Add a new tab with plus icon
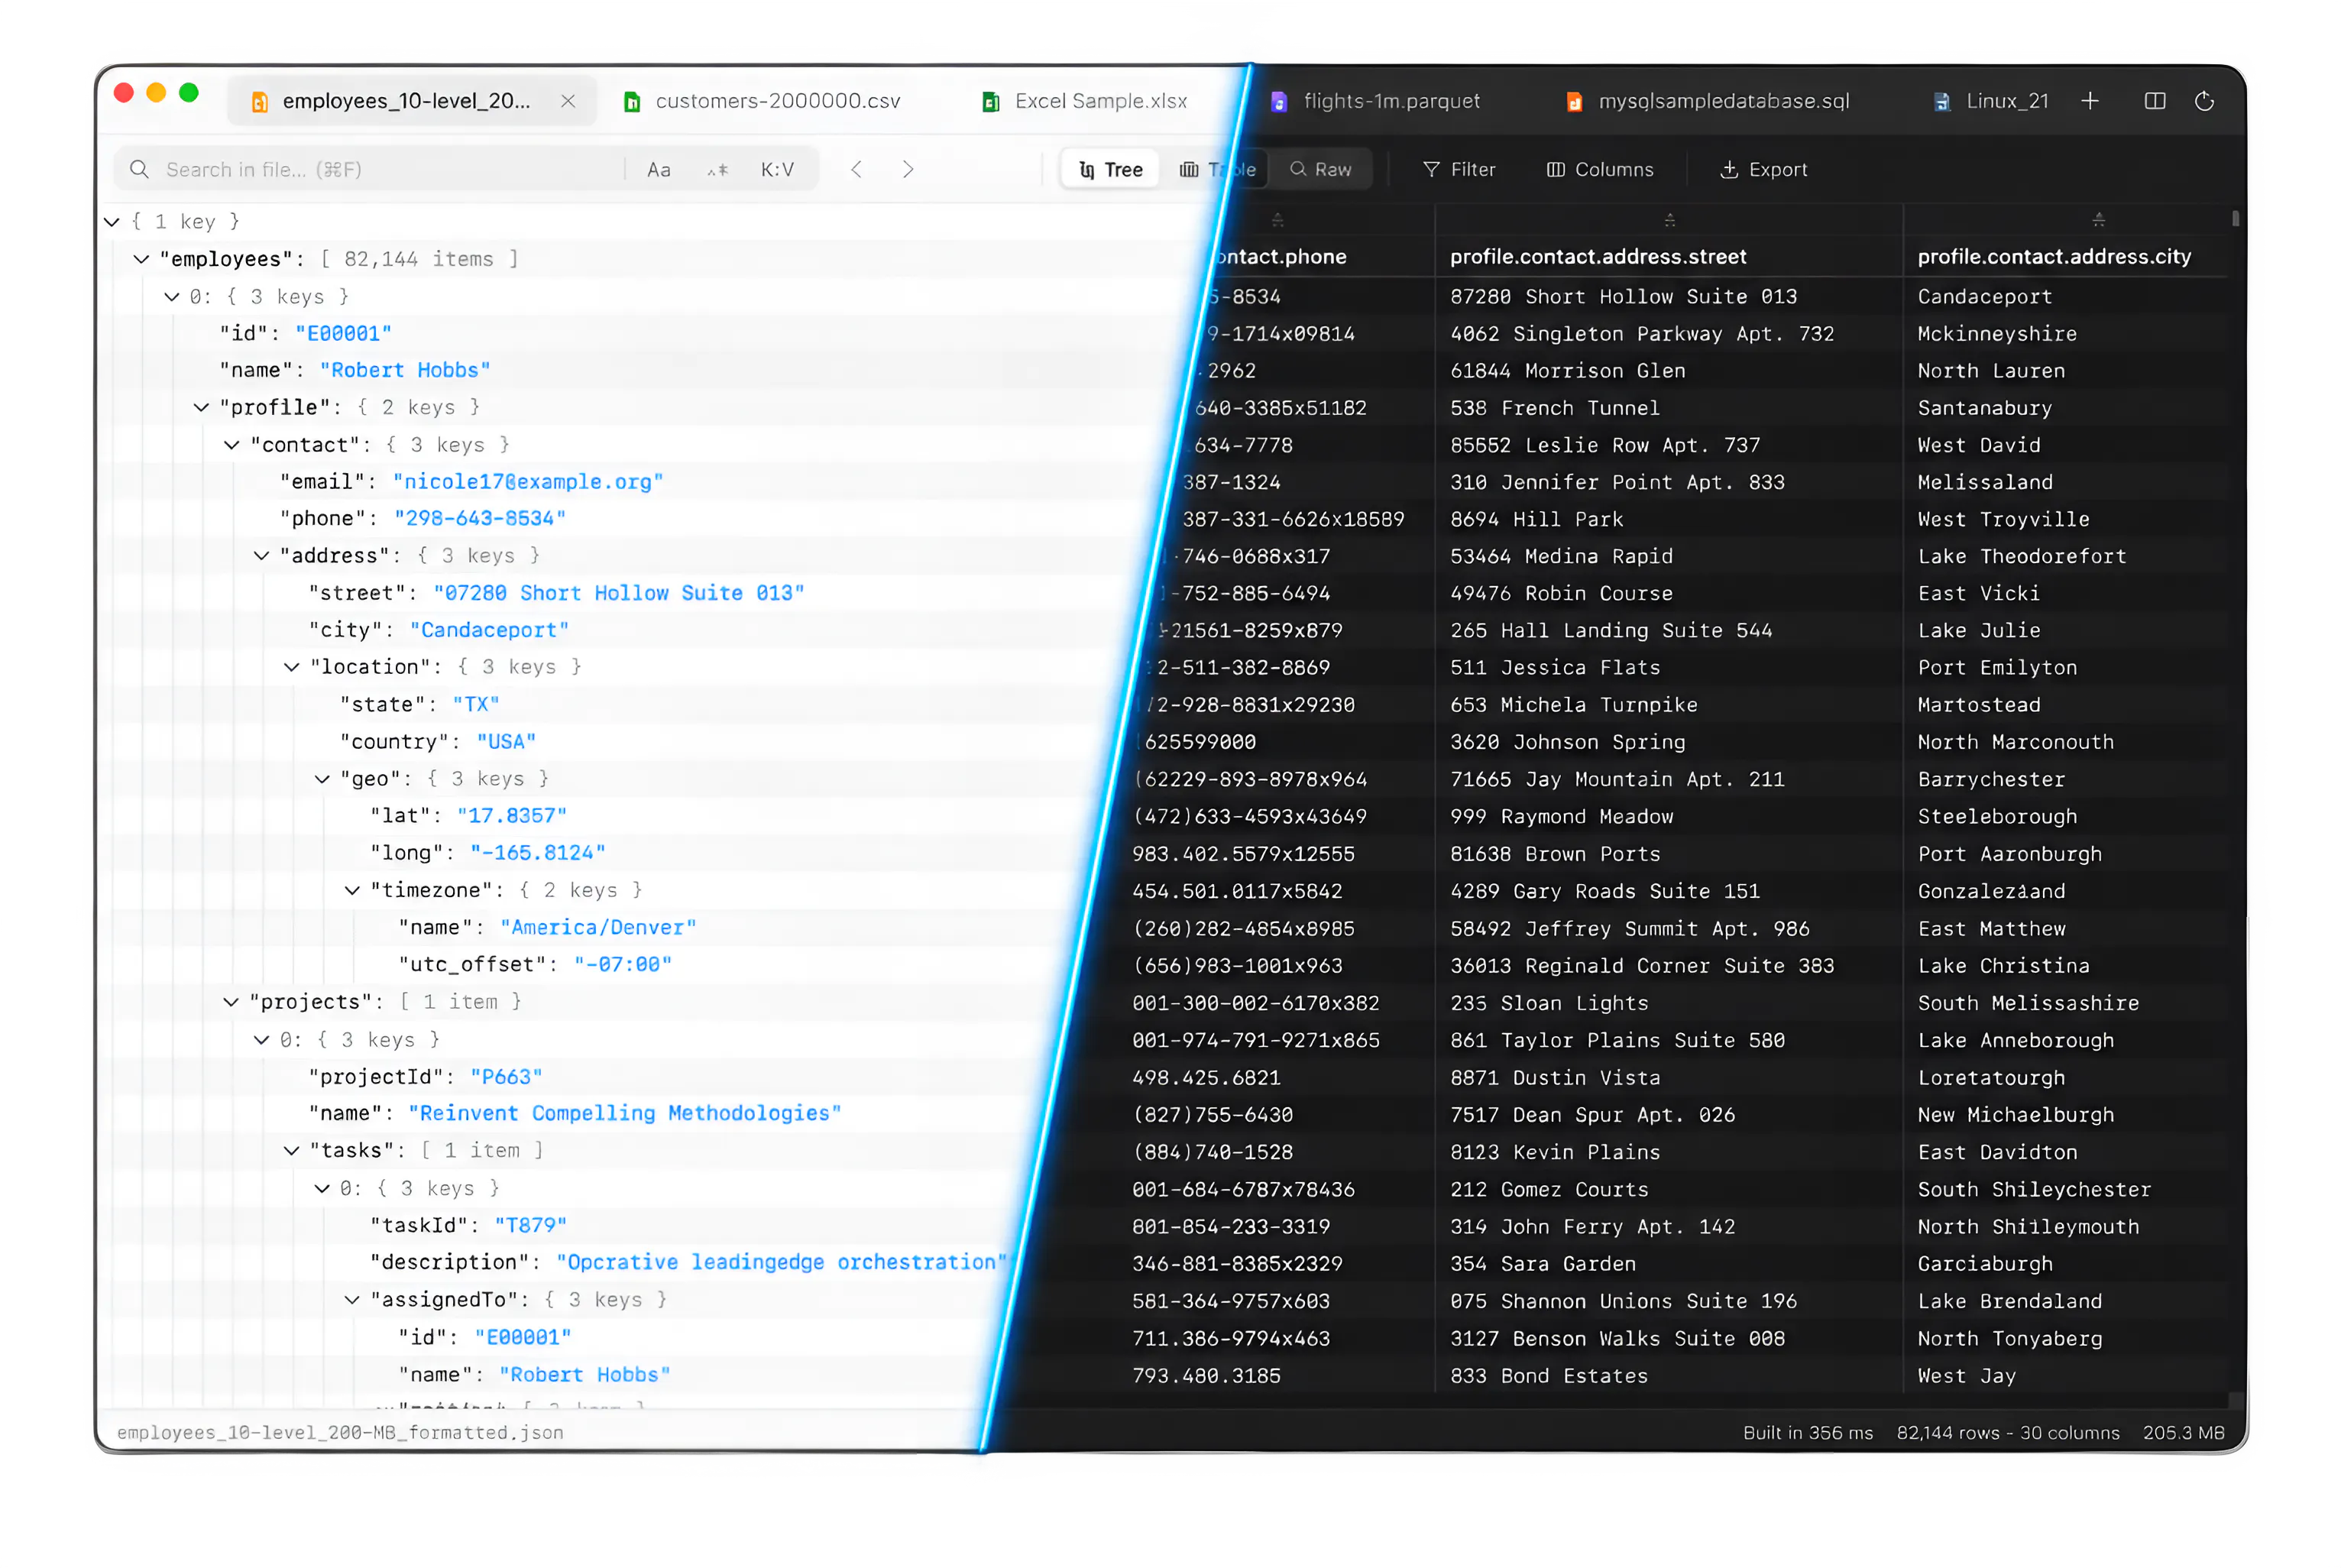Image resolution: width=2341 pixels, height=1568 pixels. click(x=2090, y=101)
